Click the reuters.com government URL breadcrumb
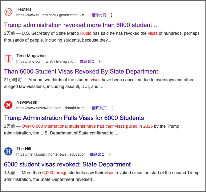Viewport: 206px width, 192px height. pos(51,15)
